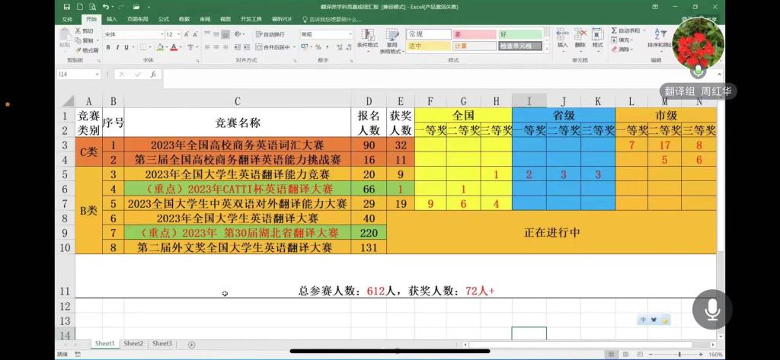
Task: Click the Format Painter (格式刷) icon
Action: click(86, 50)
